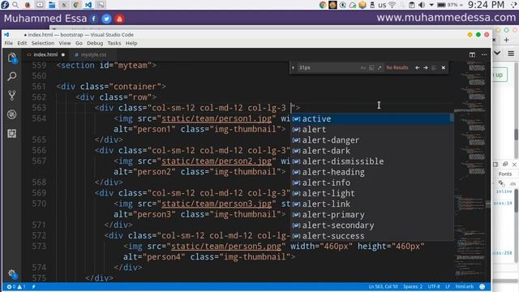Open the Extensions view in activity bar
The width and height of the screenshot is (519, 292).
[12, 133]
